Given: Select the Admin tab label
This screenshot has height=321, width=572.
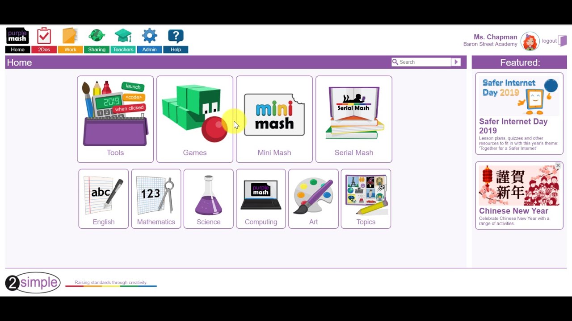Looking at the screenshot, I should [x=149, y=49].
